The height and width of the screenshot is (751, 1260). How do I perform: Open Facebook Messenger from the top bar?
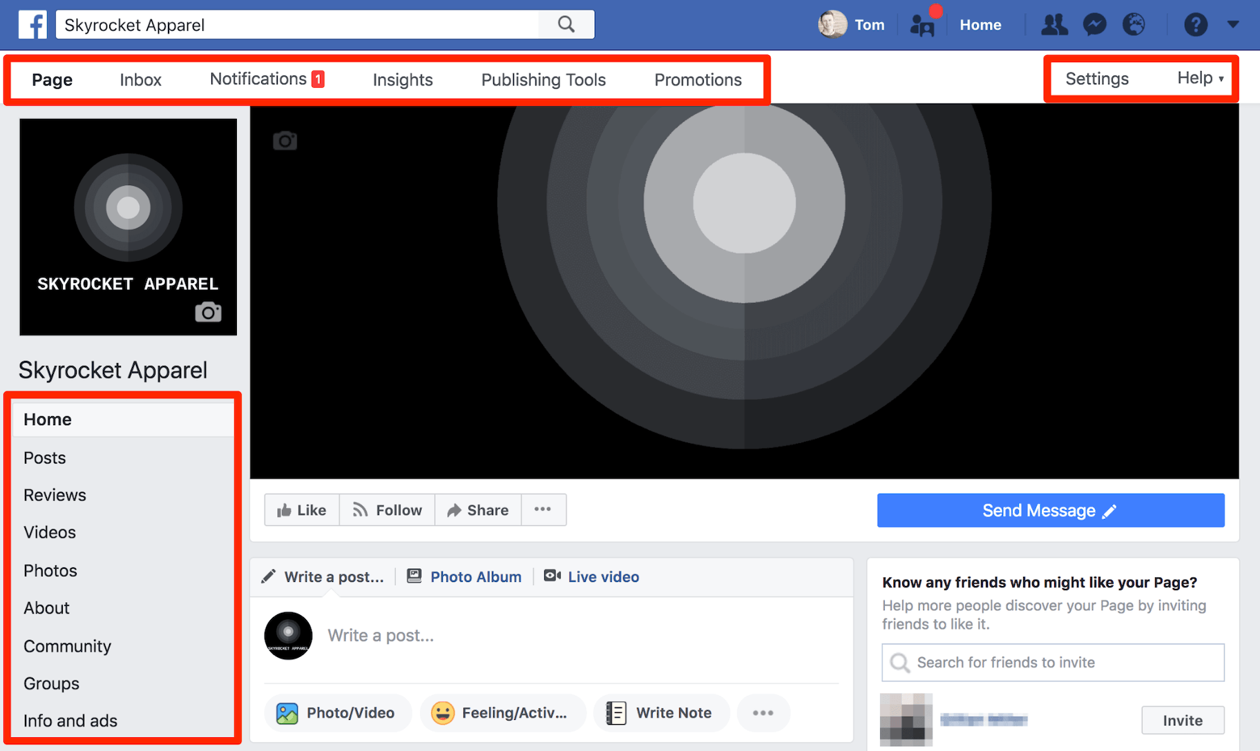pyautogui.click(x=1095, y=24)
